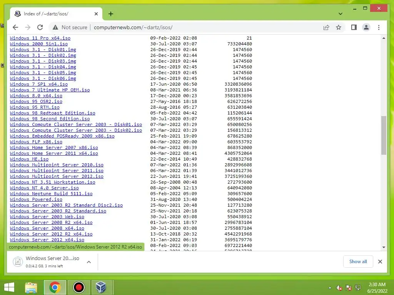
Task: Open Windows 2000 5in1.iso link
Action: (39, 44)
